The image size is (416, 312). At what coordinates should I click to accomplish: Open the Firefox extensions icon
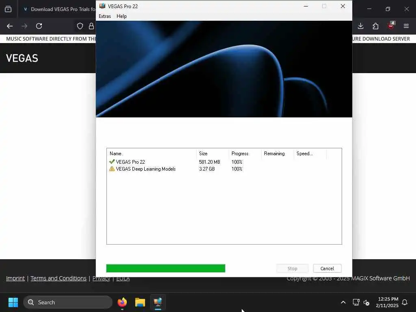(x=375, y=26)
